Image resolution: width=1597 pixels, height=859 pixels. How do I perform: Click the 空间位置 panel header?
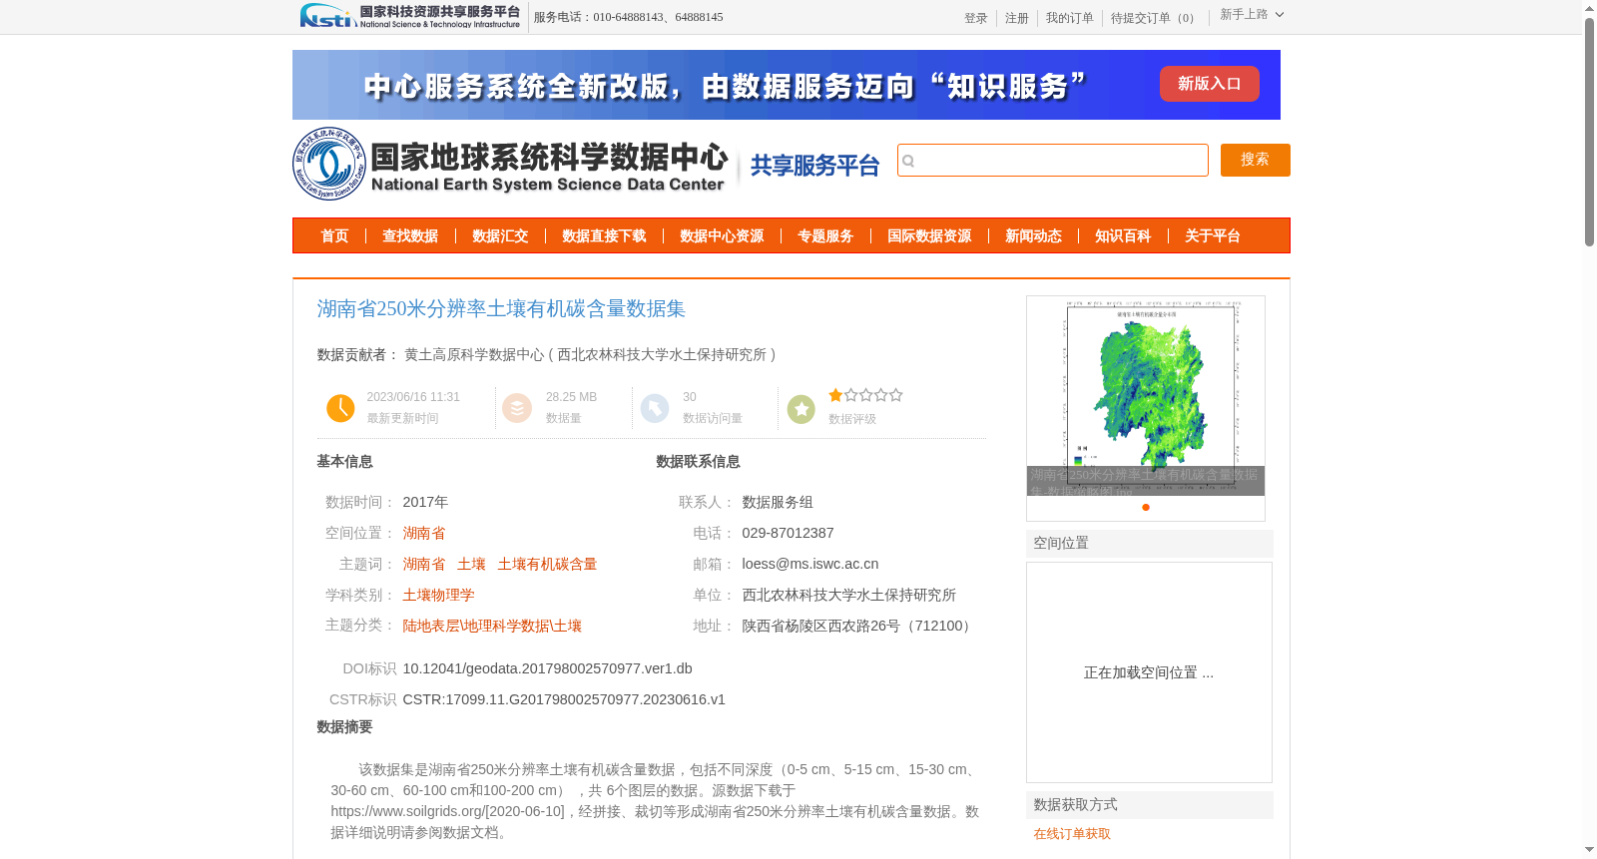(x=1150, y=544)
